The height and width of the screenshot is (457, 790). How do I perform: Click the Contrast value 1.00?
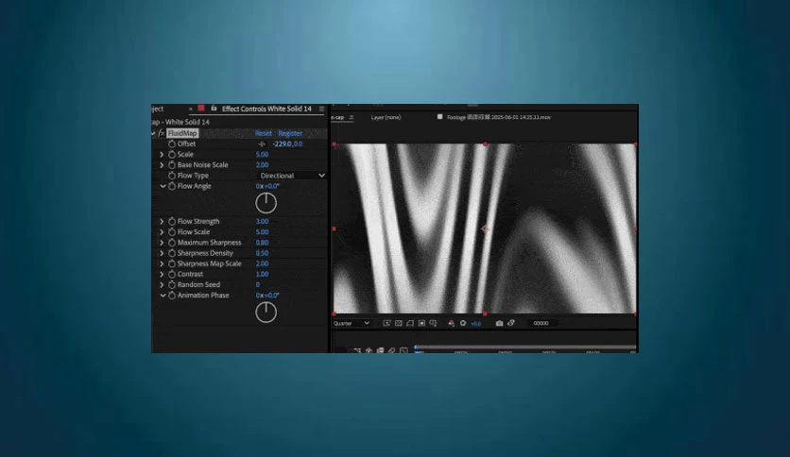(x=262, y=275)
